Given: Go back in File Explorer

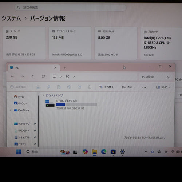Looking at the screenshot, I should pos(12,76).
